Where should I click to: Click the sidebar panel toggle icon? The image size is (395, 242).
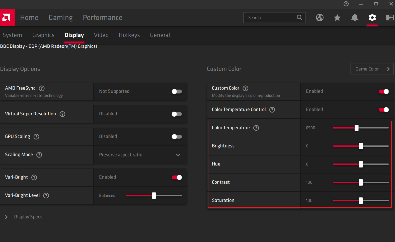389,18
